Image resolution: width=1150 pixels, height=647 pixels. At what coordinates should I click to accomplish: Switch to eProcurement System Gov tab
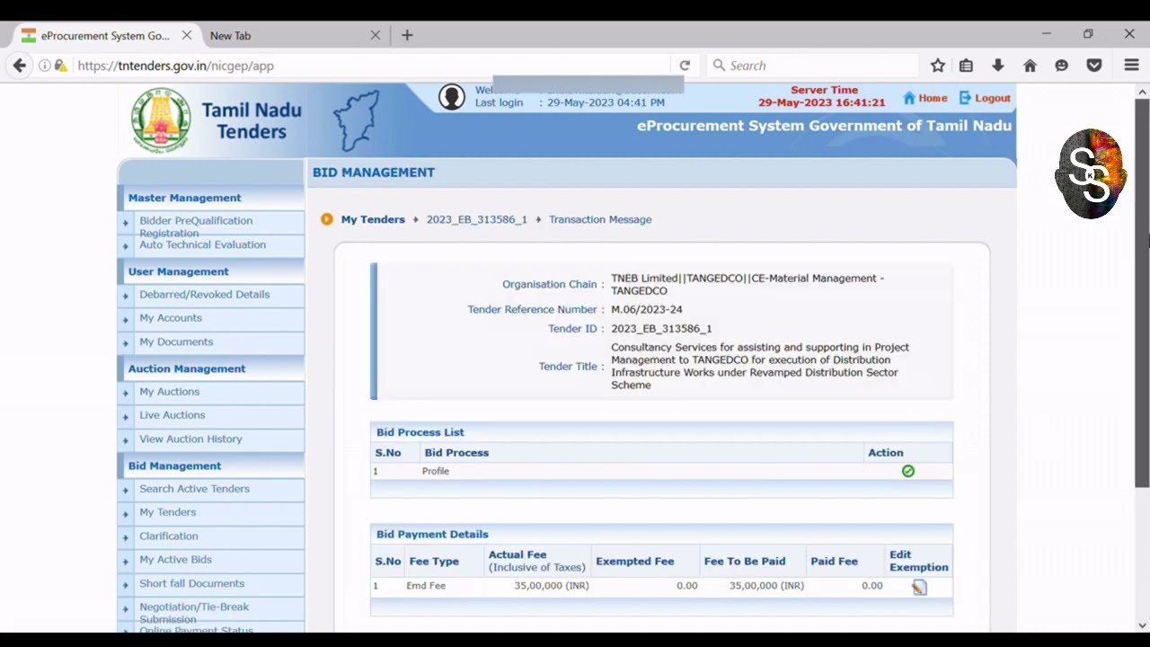tap(104, 35)
